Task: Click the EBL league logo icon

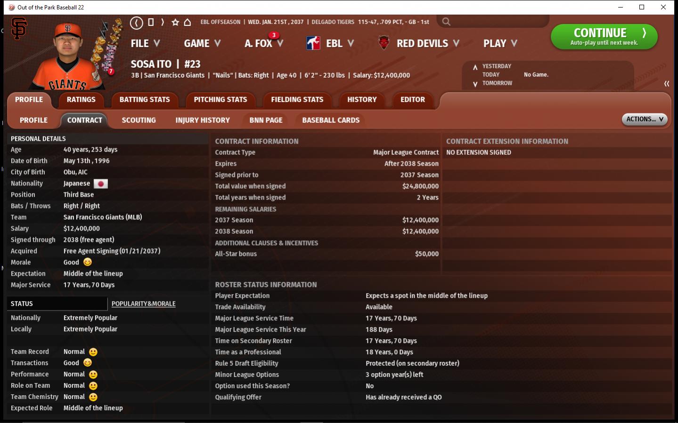Action: (x=313, y=43)
